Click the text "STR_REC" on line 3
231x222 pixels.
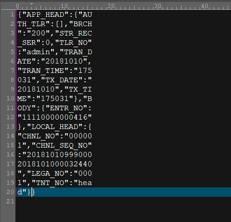(76, 34)
